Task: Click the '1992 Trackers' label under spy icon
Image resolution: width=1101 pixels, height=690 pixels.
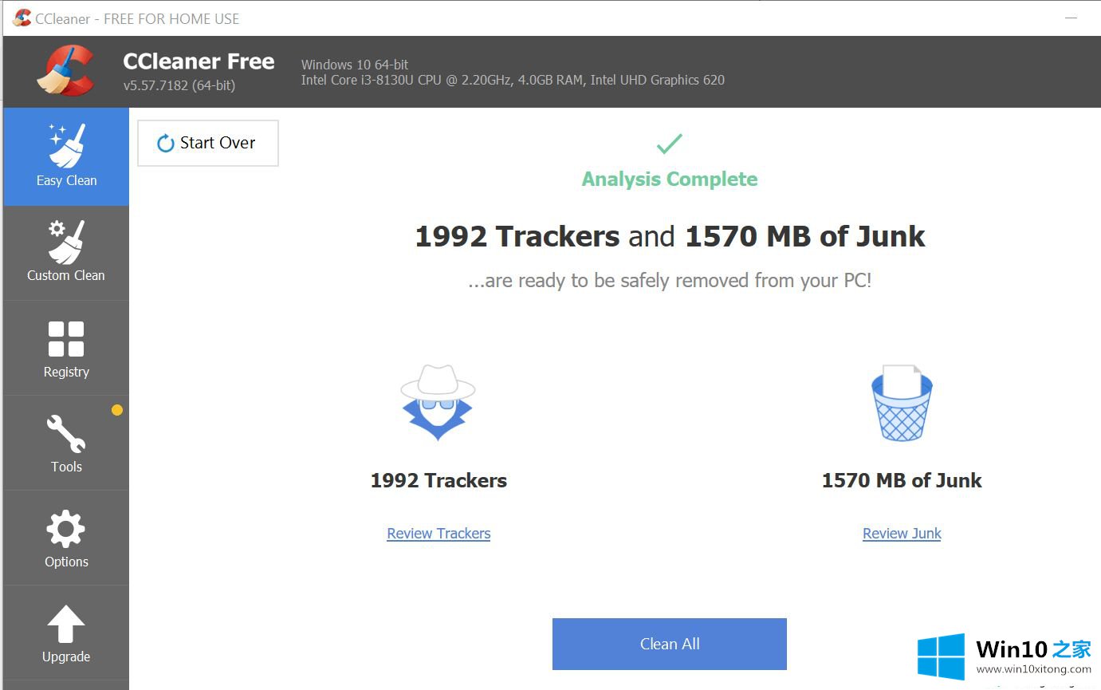Action: (x=438, y=480)
